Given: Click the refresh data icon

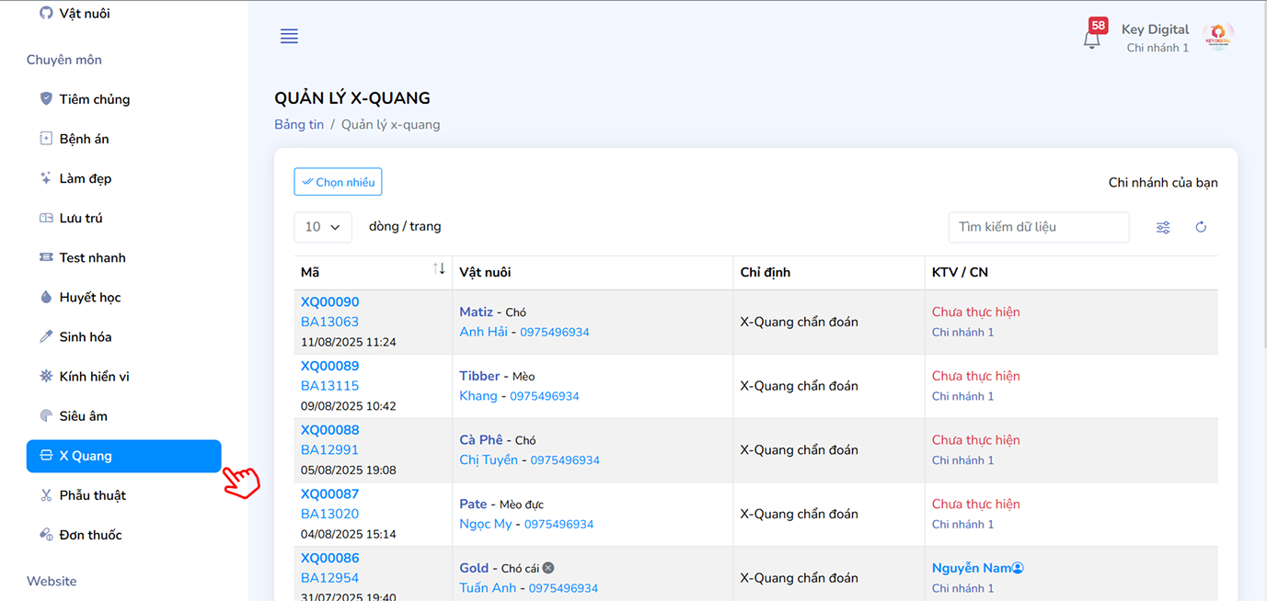Looking at the screenshot, I should [x=1201, y=228].
